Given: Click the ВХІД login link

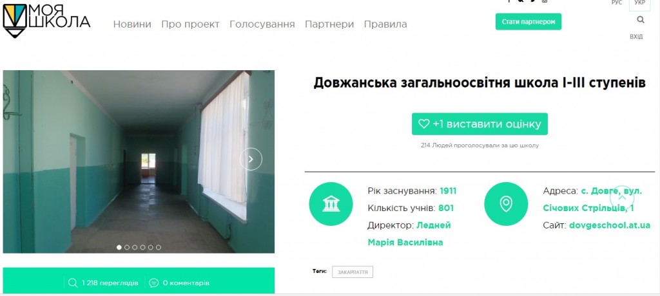Looking at the screenshot, I should 636,37.
